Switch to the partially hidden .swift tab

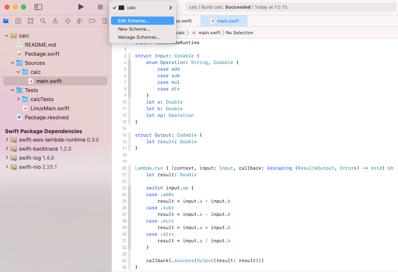[184, 21]
